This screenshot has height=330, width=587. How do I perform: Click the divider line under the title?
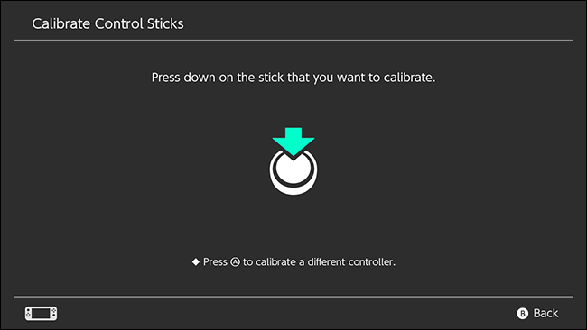(x=293, y=40)
